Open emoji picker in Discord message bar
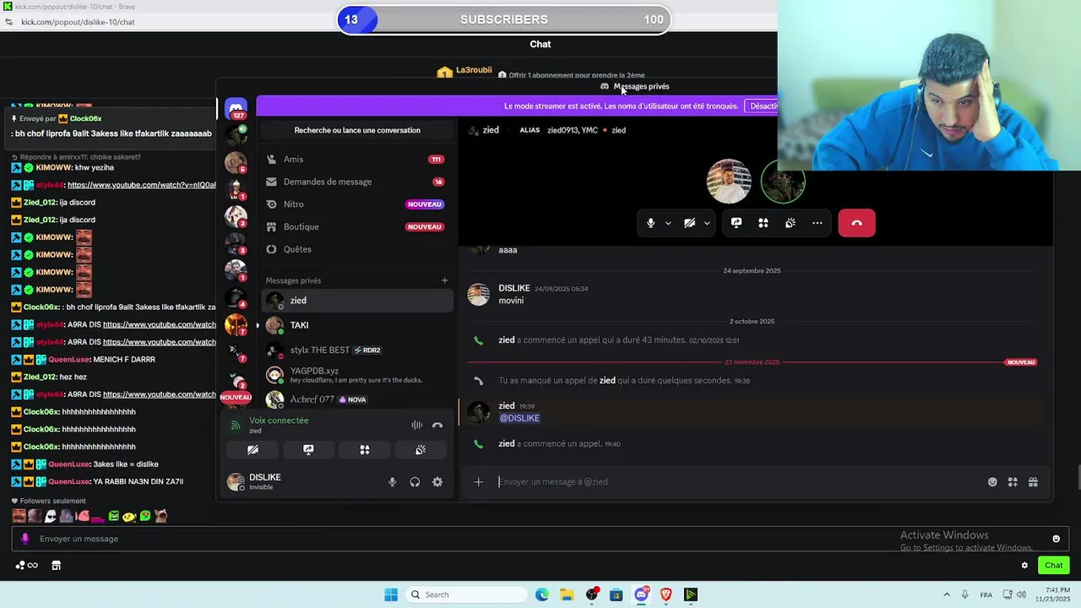The width and height of the screenshot is (1081, 608). tap(992, 482)
